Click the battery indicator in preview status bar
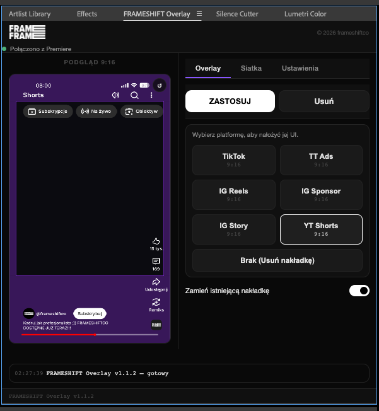 (144, 85)
